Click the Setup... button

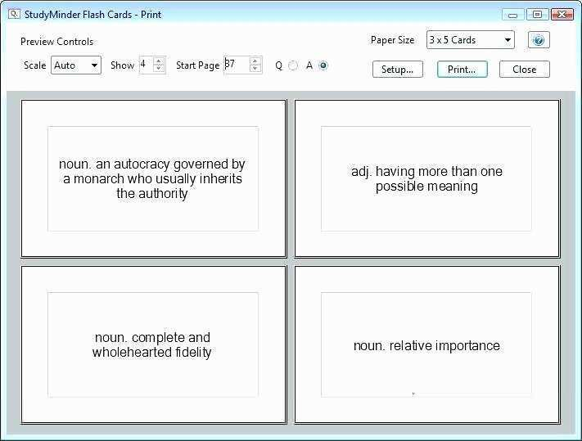click(398, 70)
